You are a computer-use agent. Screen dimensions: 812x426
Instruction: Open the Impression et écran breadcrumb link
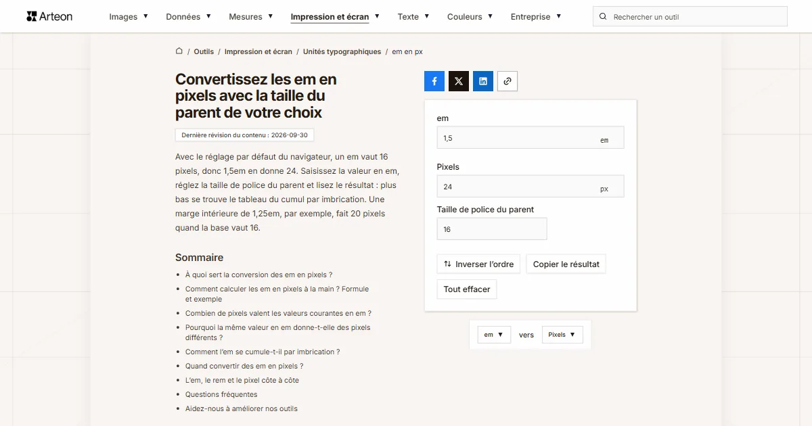tap(258, 51)
